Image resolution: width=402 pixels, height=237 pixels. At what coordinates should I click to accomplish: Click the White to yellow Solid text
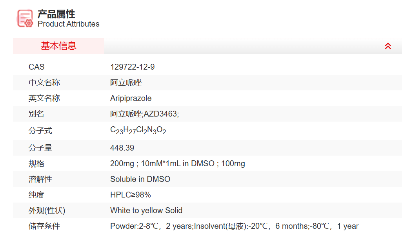146,210
